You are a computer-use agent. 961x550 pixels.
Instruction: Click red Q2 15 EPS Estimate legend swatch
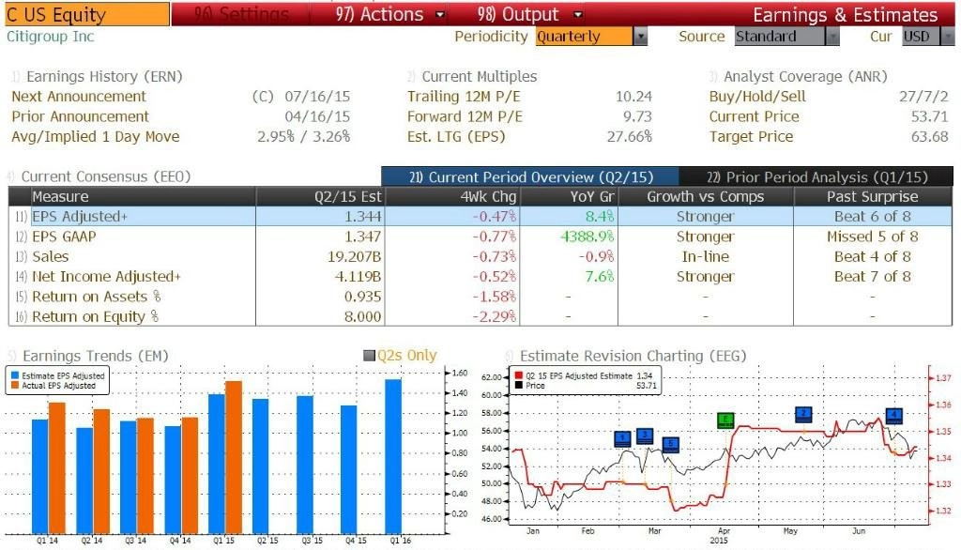click(x=519, y=375)
